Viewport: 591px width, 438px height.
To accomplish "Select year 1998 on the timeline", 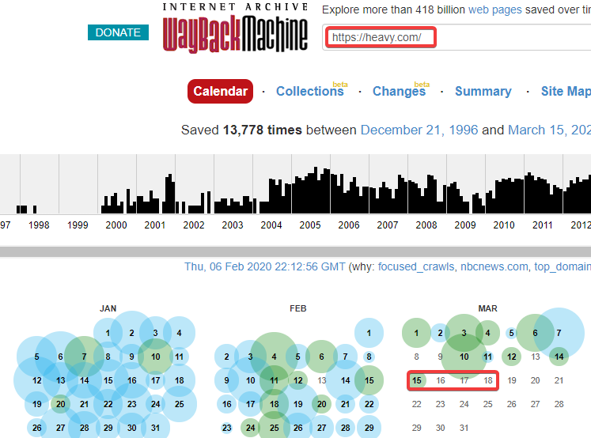I will (x=39, y=225).
